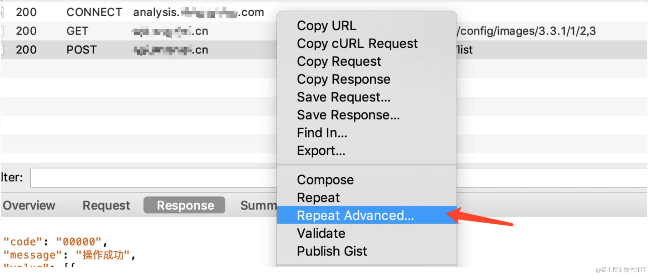
Task: Select the highlighted Repeat Advanced... option
Action: (355, 215)
